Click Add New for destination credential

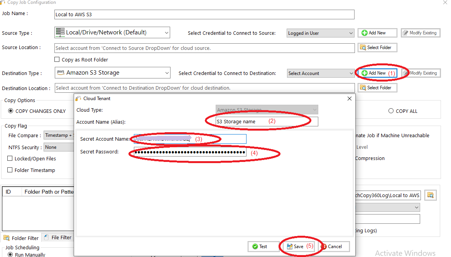coord(377,73)
